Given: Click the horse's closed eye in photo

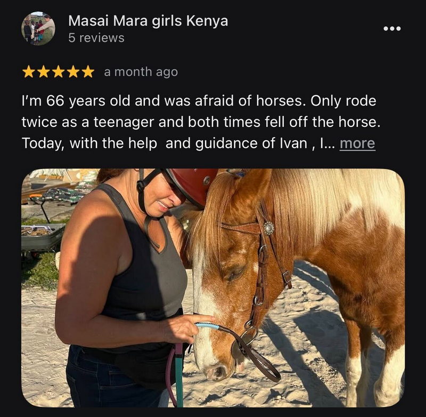Looking at the screenshot, I should tap(233, 273).
